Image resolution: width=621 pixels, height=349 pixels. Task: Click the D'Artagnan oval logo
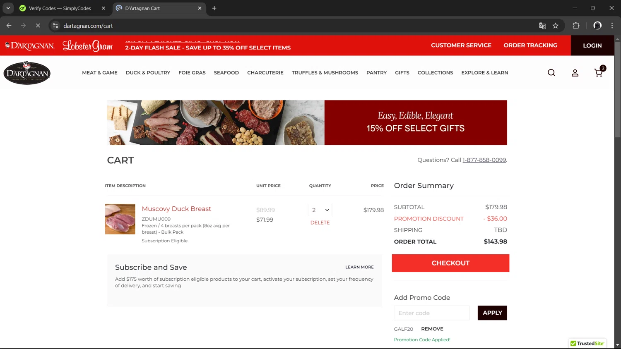[27, 73]
